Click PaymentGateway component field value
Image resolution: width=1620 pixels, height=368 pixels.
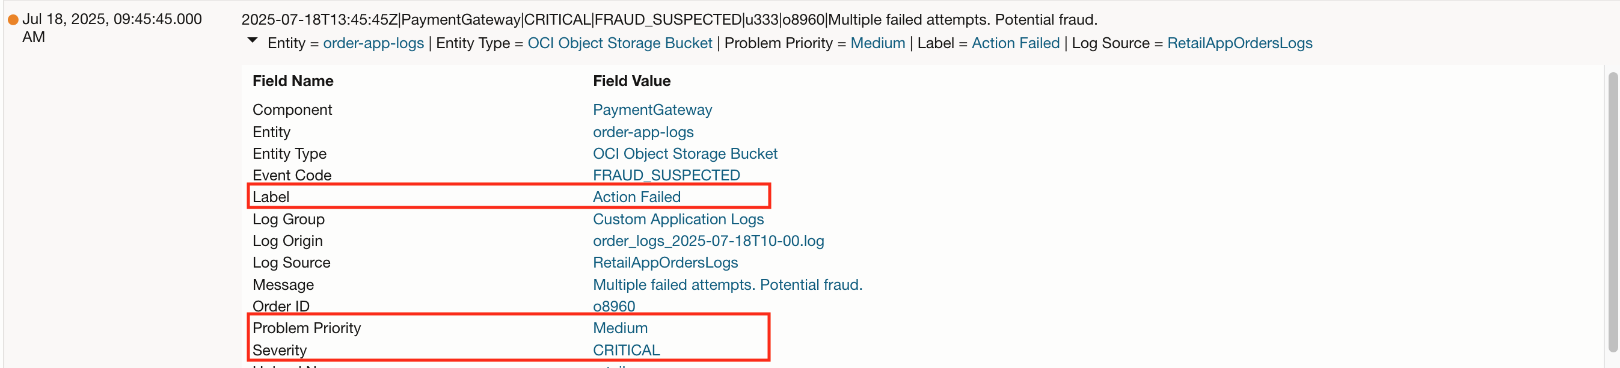[x=652, y=110]
